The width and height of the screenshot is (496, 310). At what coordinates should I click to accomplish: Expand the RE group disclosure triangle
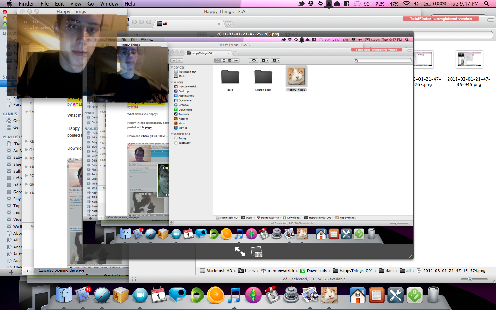27,141
